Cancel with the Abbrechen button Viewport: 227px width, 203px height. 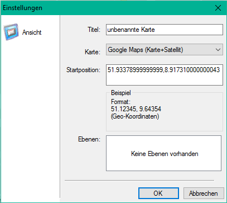204,193
